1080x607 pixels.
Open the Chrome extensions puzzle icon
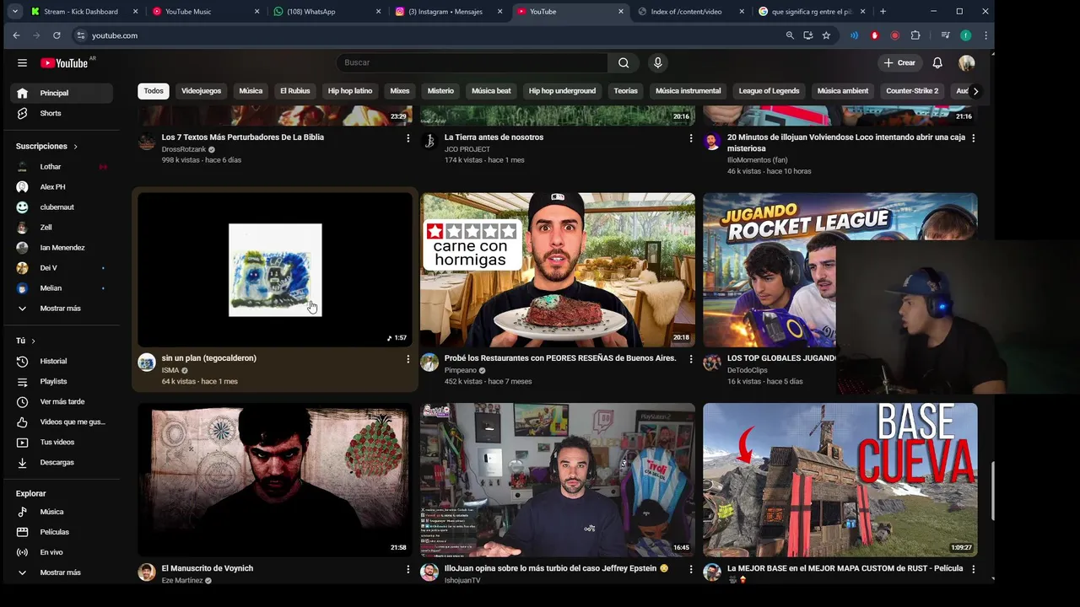(915, 35)
